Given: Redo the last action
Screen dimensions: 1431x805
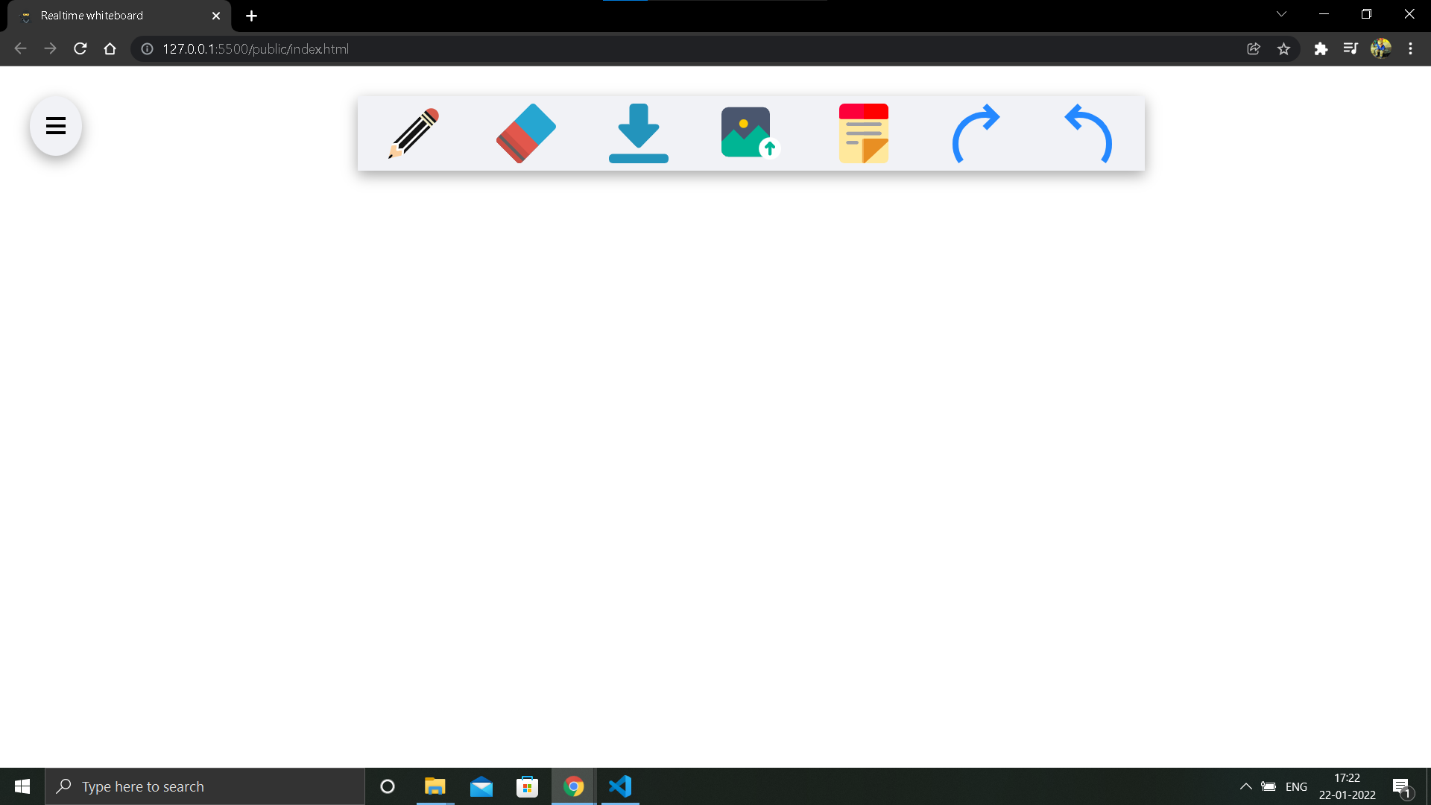Looking at the screenshot, I should coord(977,133).
